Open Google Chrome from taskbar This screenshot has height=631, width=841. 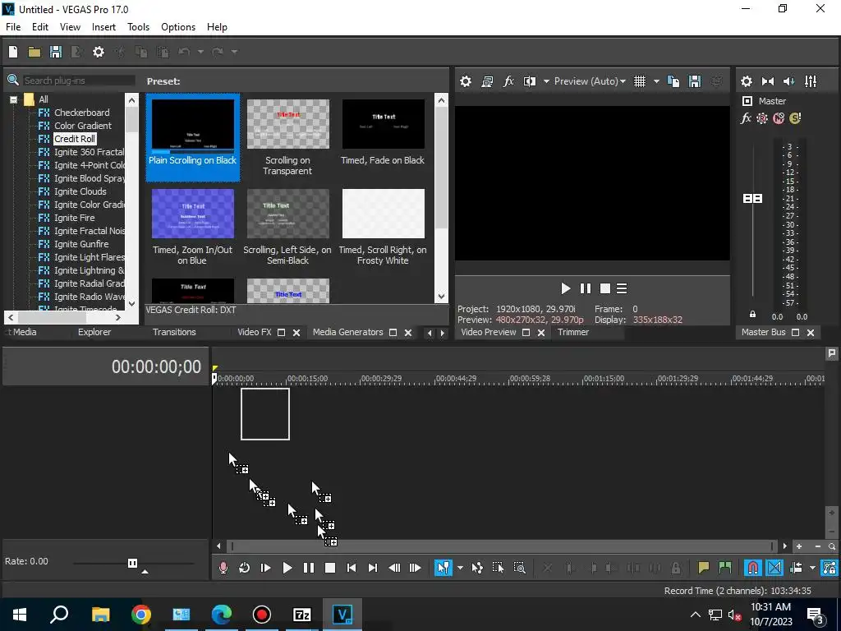(x=141, y=615)
